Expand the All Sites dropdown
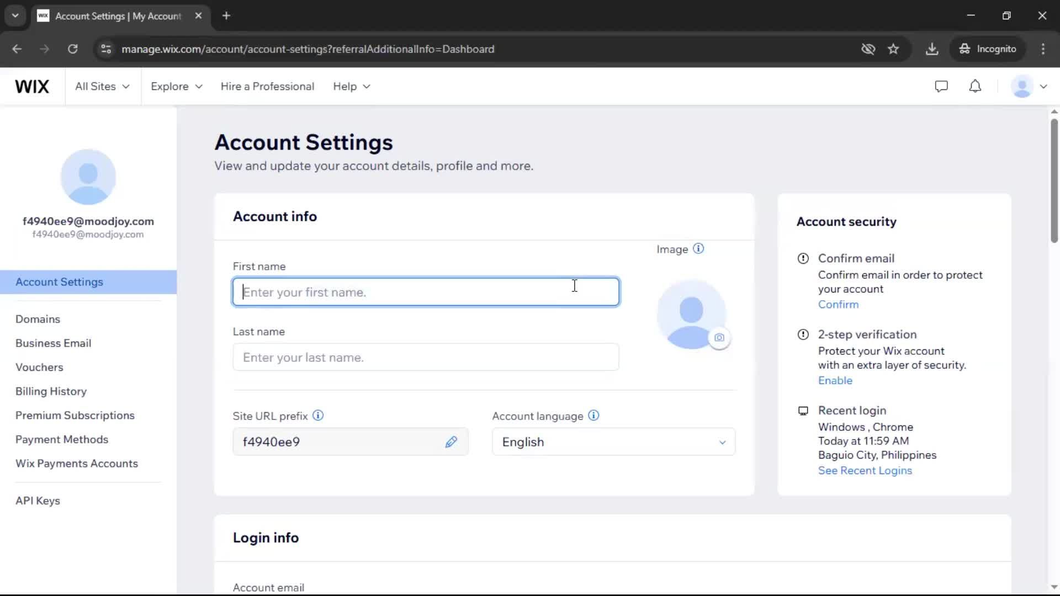Screen dimensions: 1060x596 point(103,87)
